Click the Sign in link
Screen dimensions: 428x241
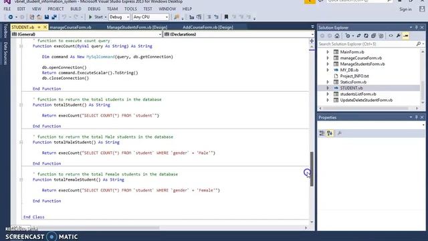405,9
